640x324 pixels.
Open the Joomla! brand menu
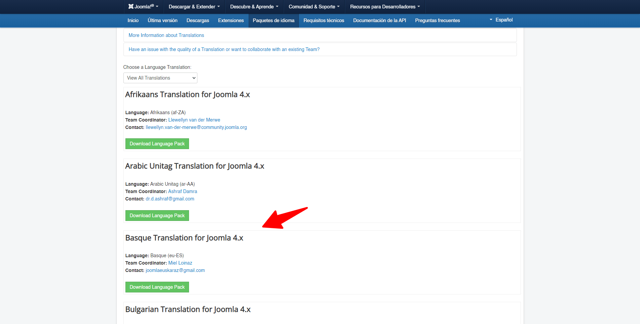coord(143,7)
